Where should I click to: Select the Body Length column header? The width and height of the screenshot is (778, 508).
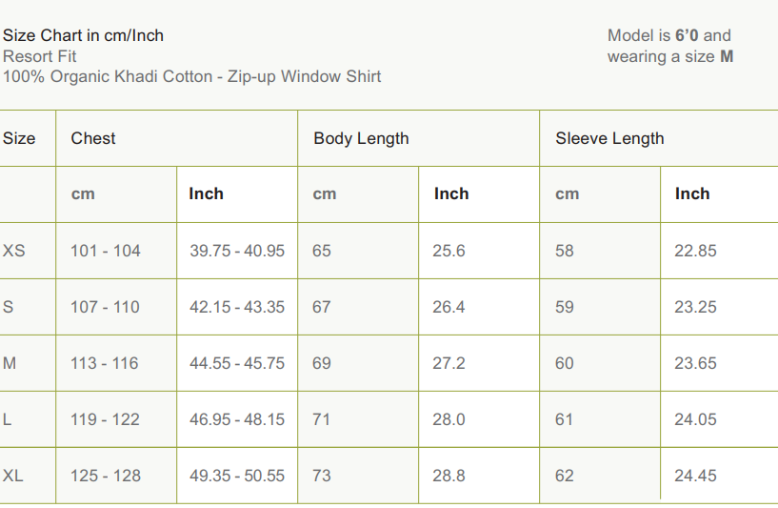click(361, 138)
